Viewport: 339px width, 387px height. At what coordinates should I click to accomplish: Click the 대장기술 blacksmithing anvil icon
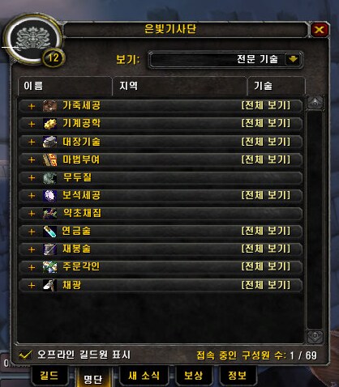(x=50, y=142)
